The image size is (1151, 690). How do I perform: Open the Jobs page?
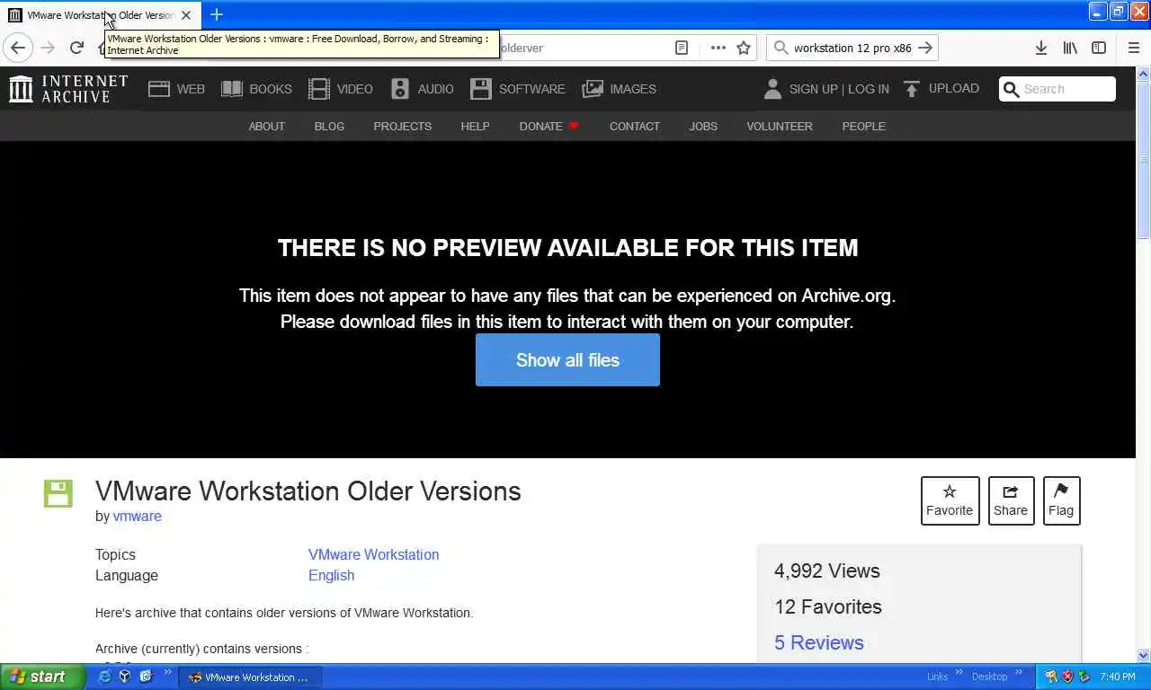click(x=703, y=126)
